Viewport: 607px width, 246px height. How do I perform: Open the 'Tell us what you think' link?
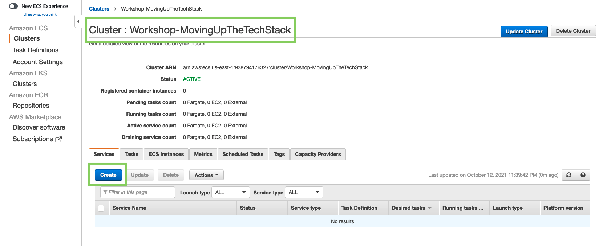point(39,15)
